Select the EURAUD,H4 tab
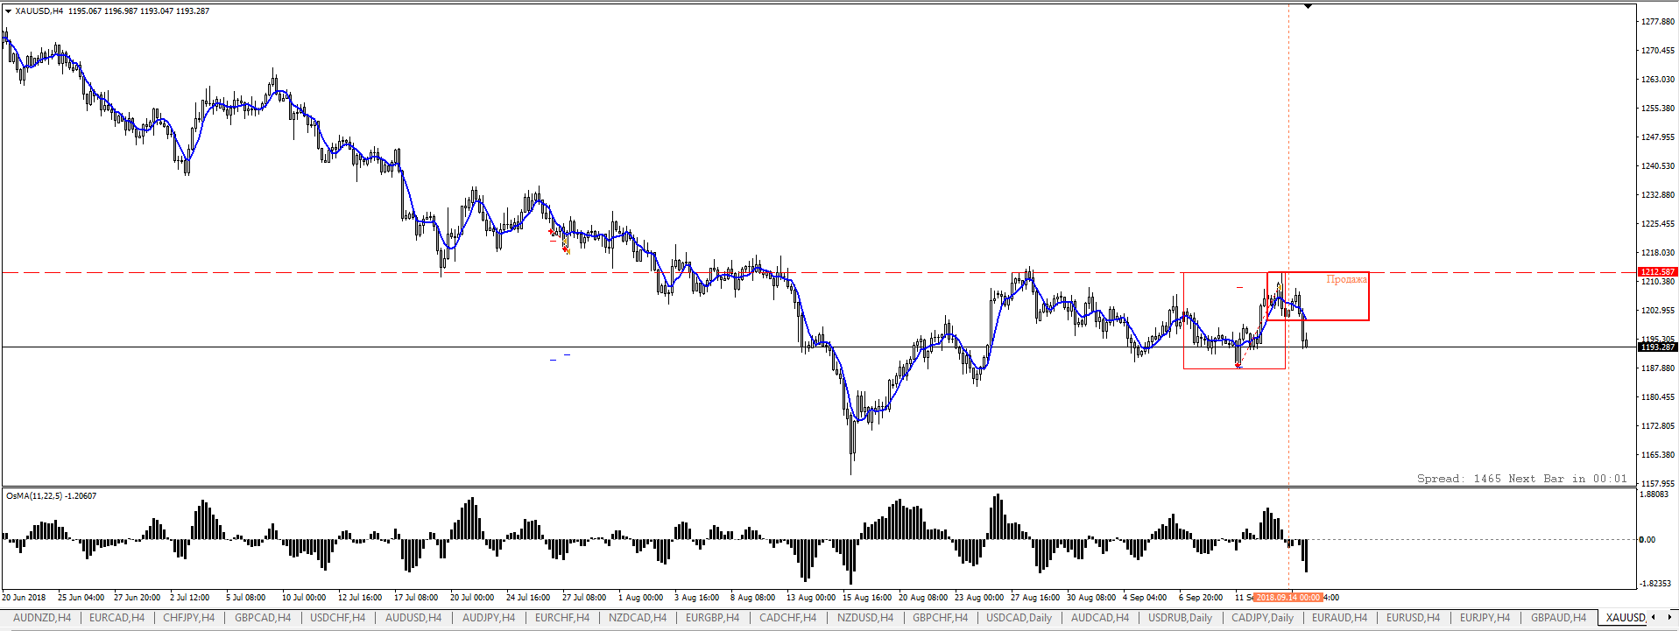The height and width of the screenshot is (631, 1679). pos(1339,618)
